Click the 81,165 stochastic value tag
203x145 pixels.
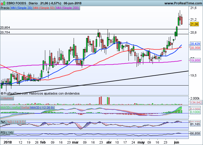click(195, 124)
